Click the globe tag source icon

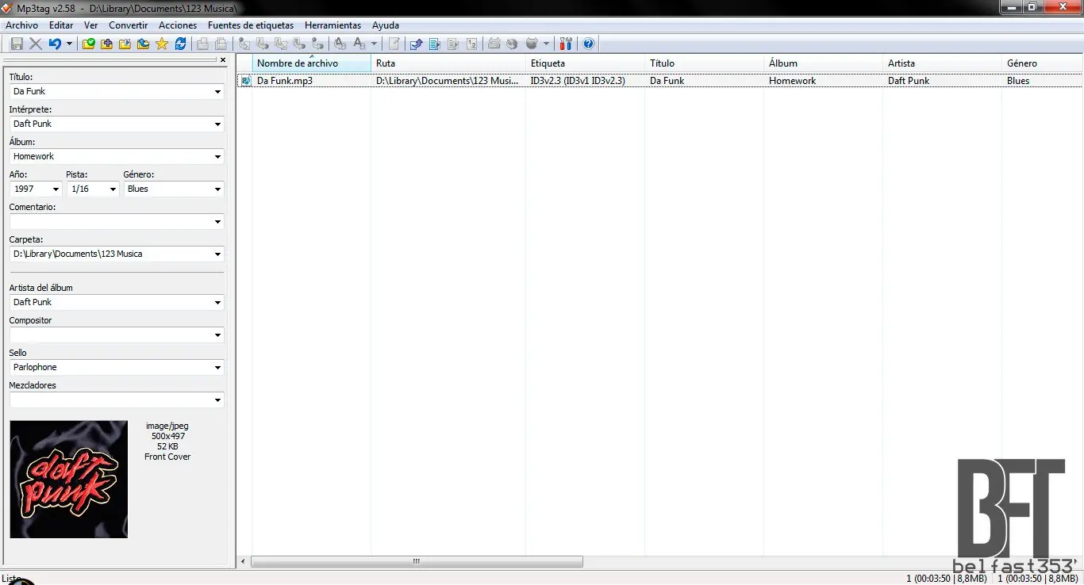click(512, 44)
